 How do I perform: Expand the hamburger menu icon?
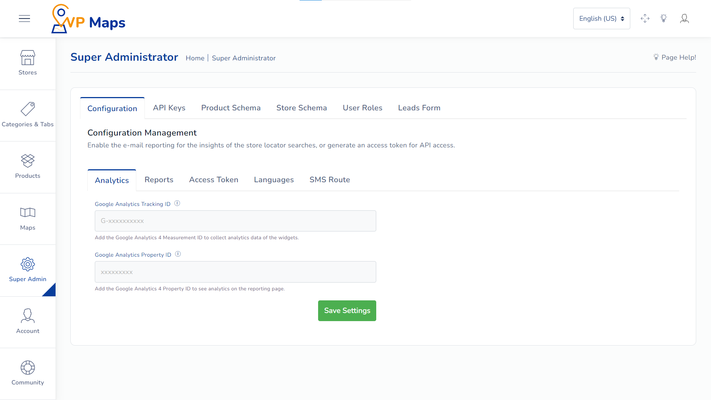(24, 17)
